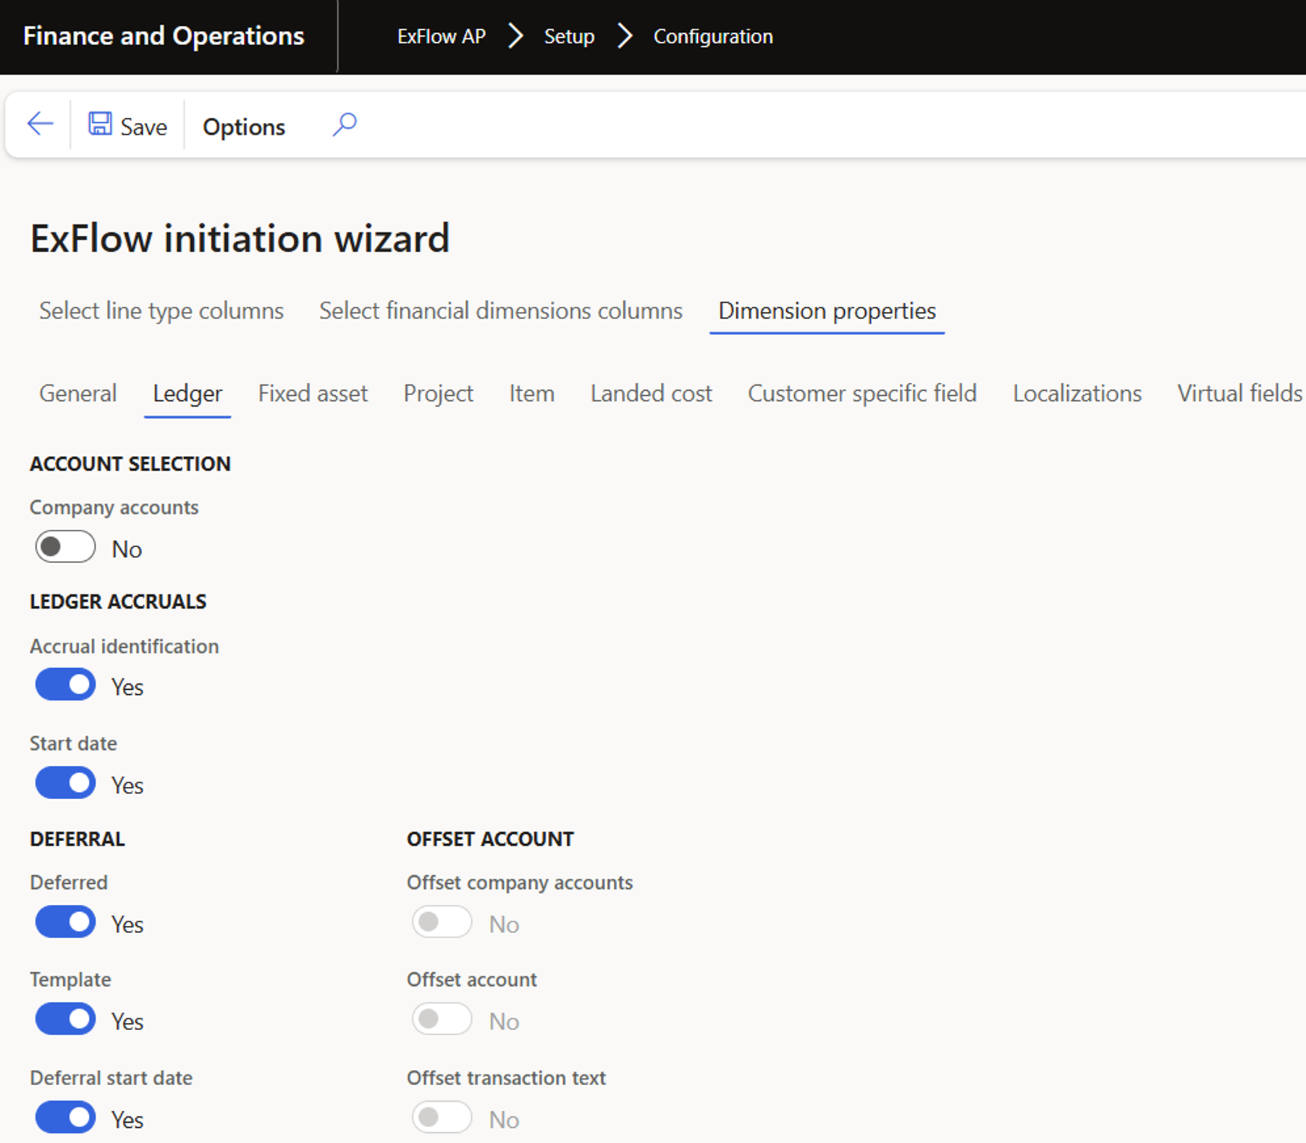Image resolution: width=1306 pixels, height=1143 pixels.
Task: Switch to Select financial dimensions columns tab
Action: pos(501,311)
